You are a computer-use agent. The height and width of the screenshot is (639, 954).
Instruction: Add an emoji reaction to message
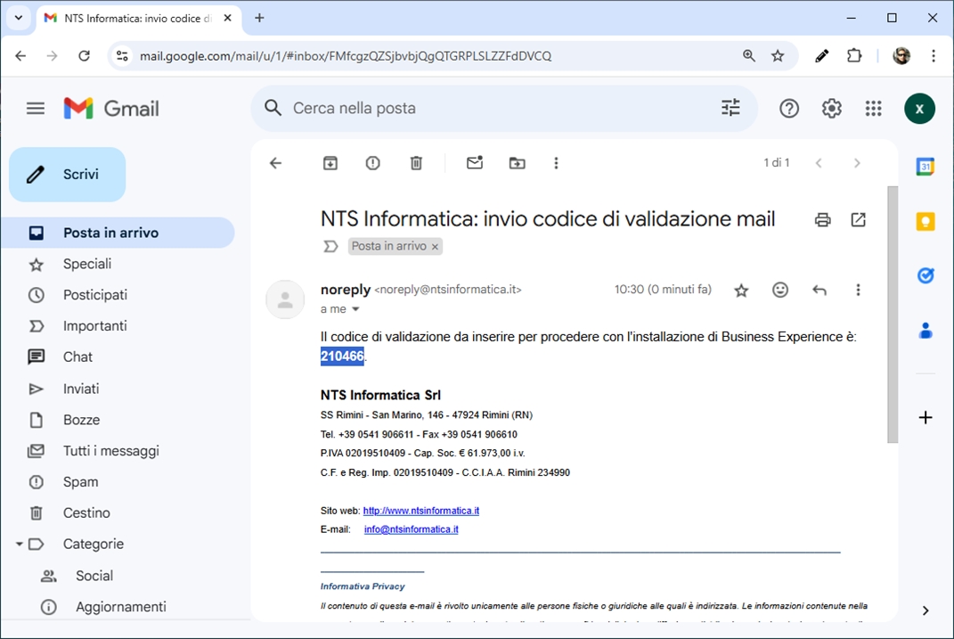tap(780, 290)
